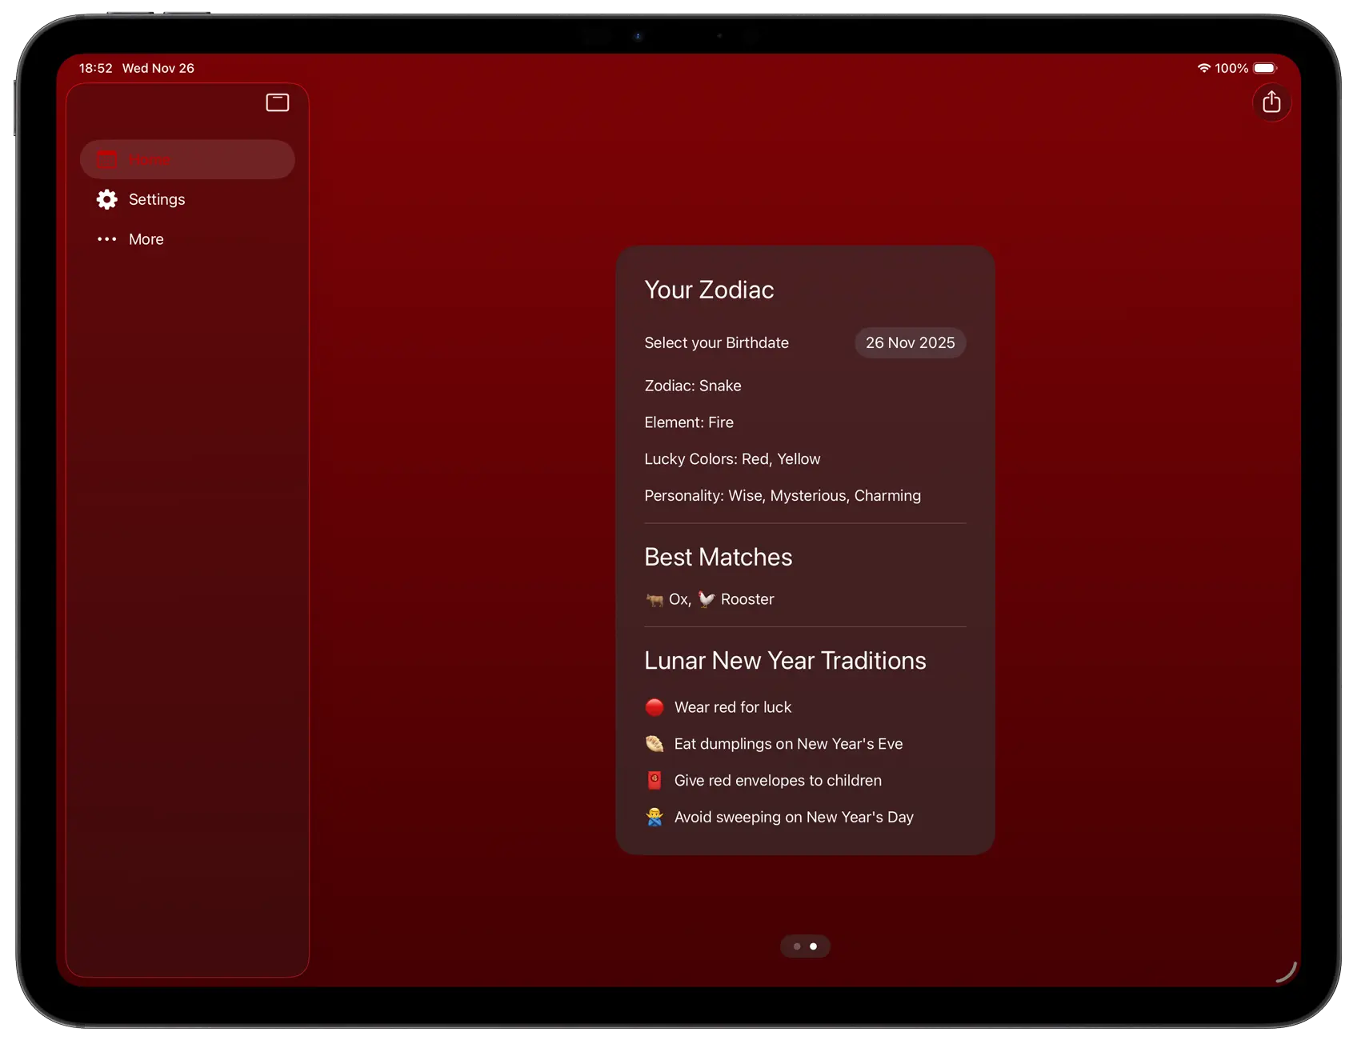Click the 'Element: Fire' text
The height and width of the screenshot is (1040, 1357).
(689, 422)
